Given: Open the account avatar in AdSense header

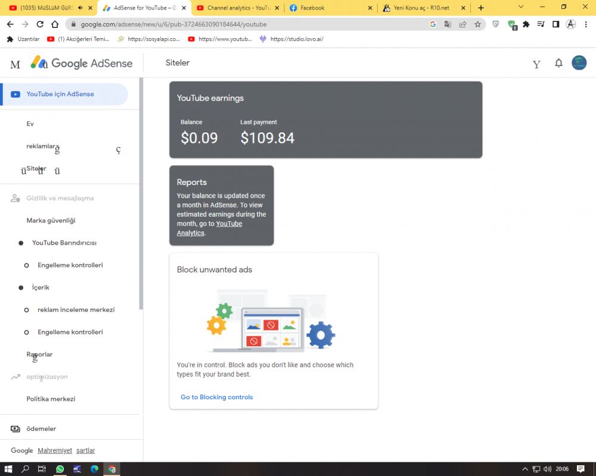Looking at the screenshot, I should pyautogui.click(x=579, y=63).
